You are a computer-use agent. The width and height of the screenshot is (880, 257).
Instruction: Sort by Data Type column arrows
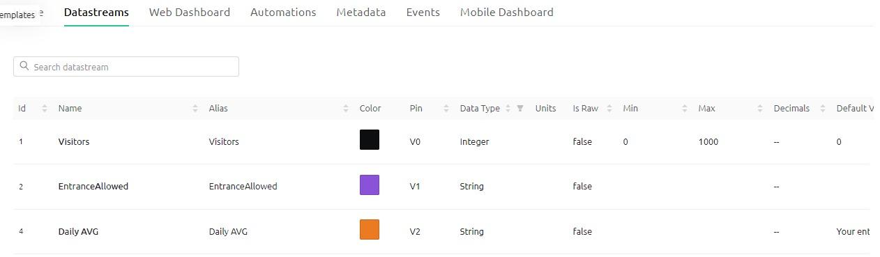[508, 108]
